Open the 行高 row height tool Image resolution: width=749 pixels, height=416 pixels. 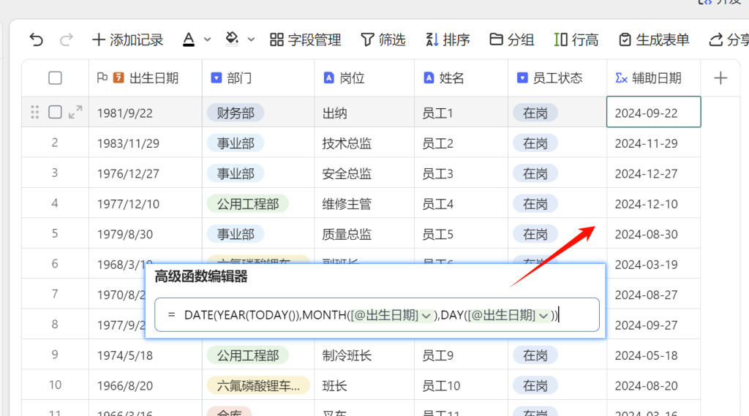(576, 39)
